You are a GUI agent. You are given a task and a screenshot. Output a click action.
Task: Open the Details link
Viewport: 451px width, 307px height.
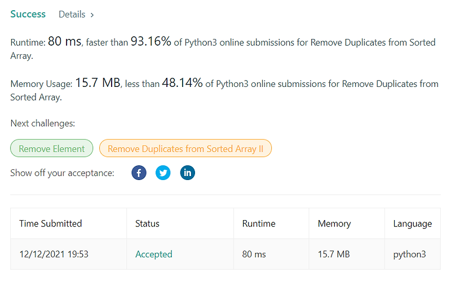[72, 15]
